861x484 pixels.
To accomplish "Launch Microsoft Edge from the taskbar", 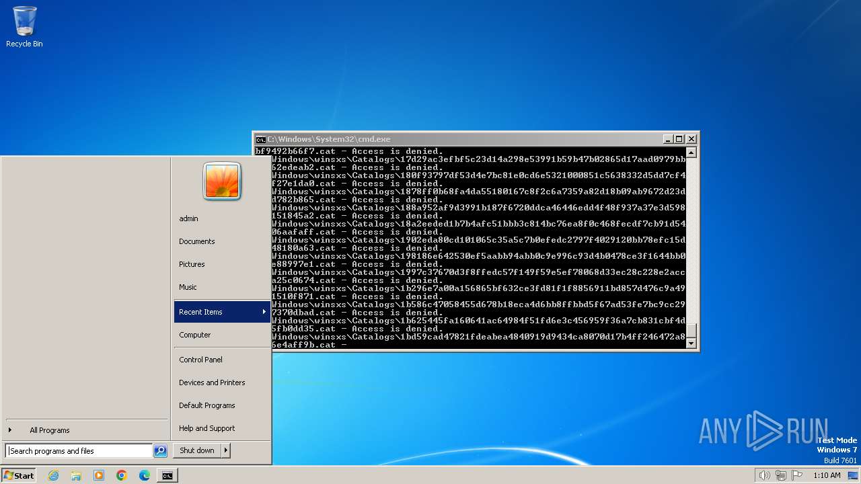I will tap(145, 475).
